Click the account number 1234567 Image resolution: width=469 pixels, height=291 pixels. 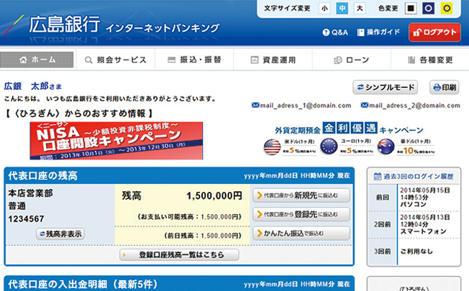(x=26, y=219)
